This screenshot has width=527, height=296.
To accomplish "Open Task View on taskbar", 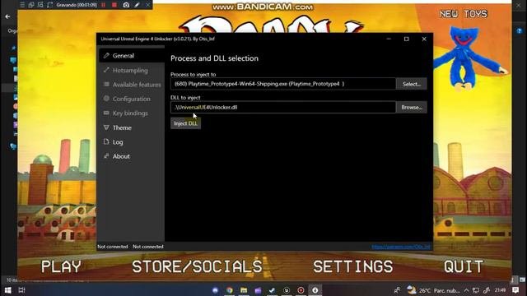I will [22, 290].
